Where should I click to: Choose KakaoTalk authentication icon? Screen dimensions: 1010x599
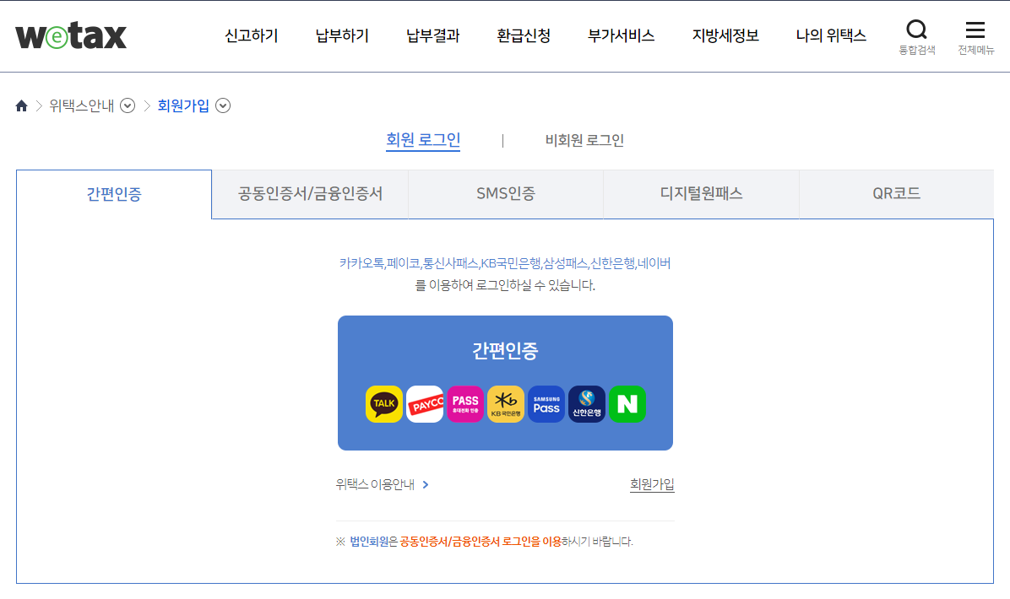point(384,404)
